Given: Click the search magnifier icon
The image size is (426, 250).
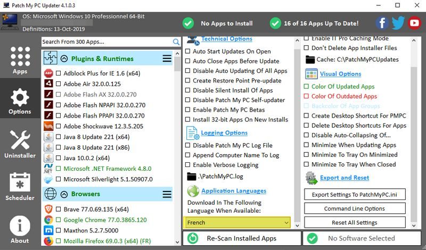Looking at the screenshot, I should pos(176,41).
